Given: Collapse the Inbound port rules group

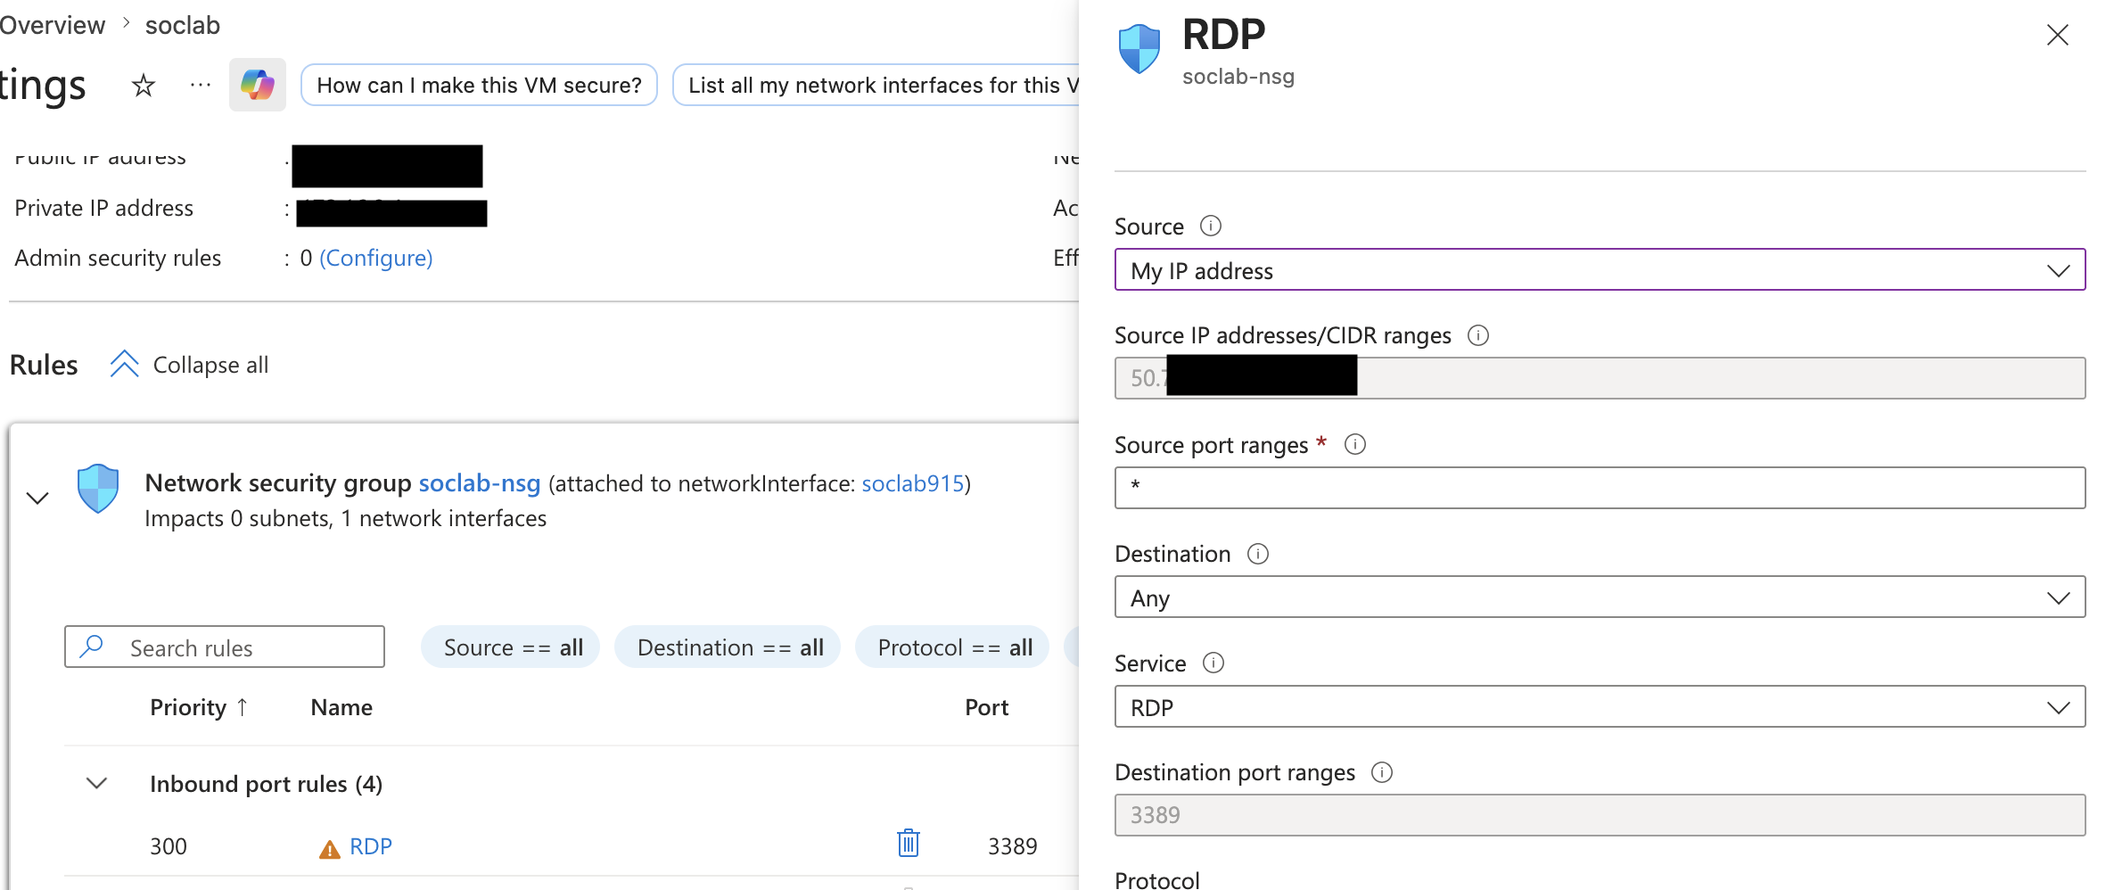Looking at the screenshot, I should pos(97,783).
